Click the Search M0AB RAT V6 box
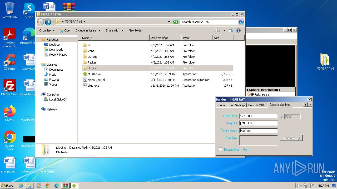 pos(209,22)
